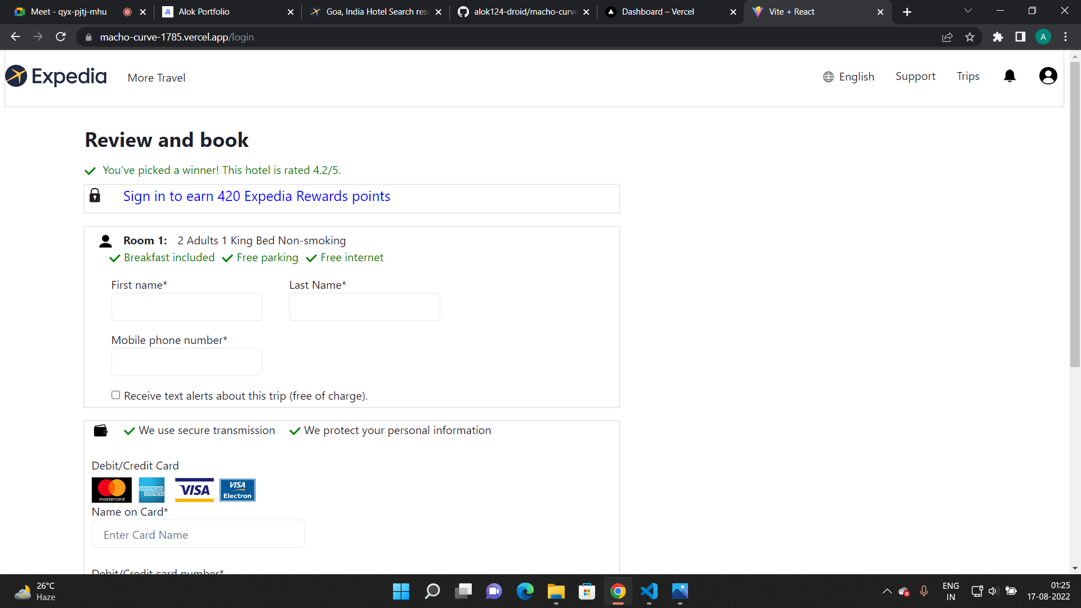Close the Dashboard – Vercel tab

(x=733, y=12)
